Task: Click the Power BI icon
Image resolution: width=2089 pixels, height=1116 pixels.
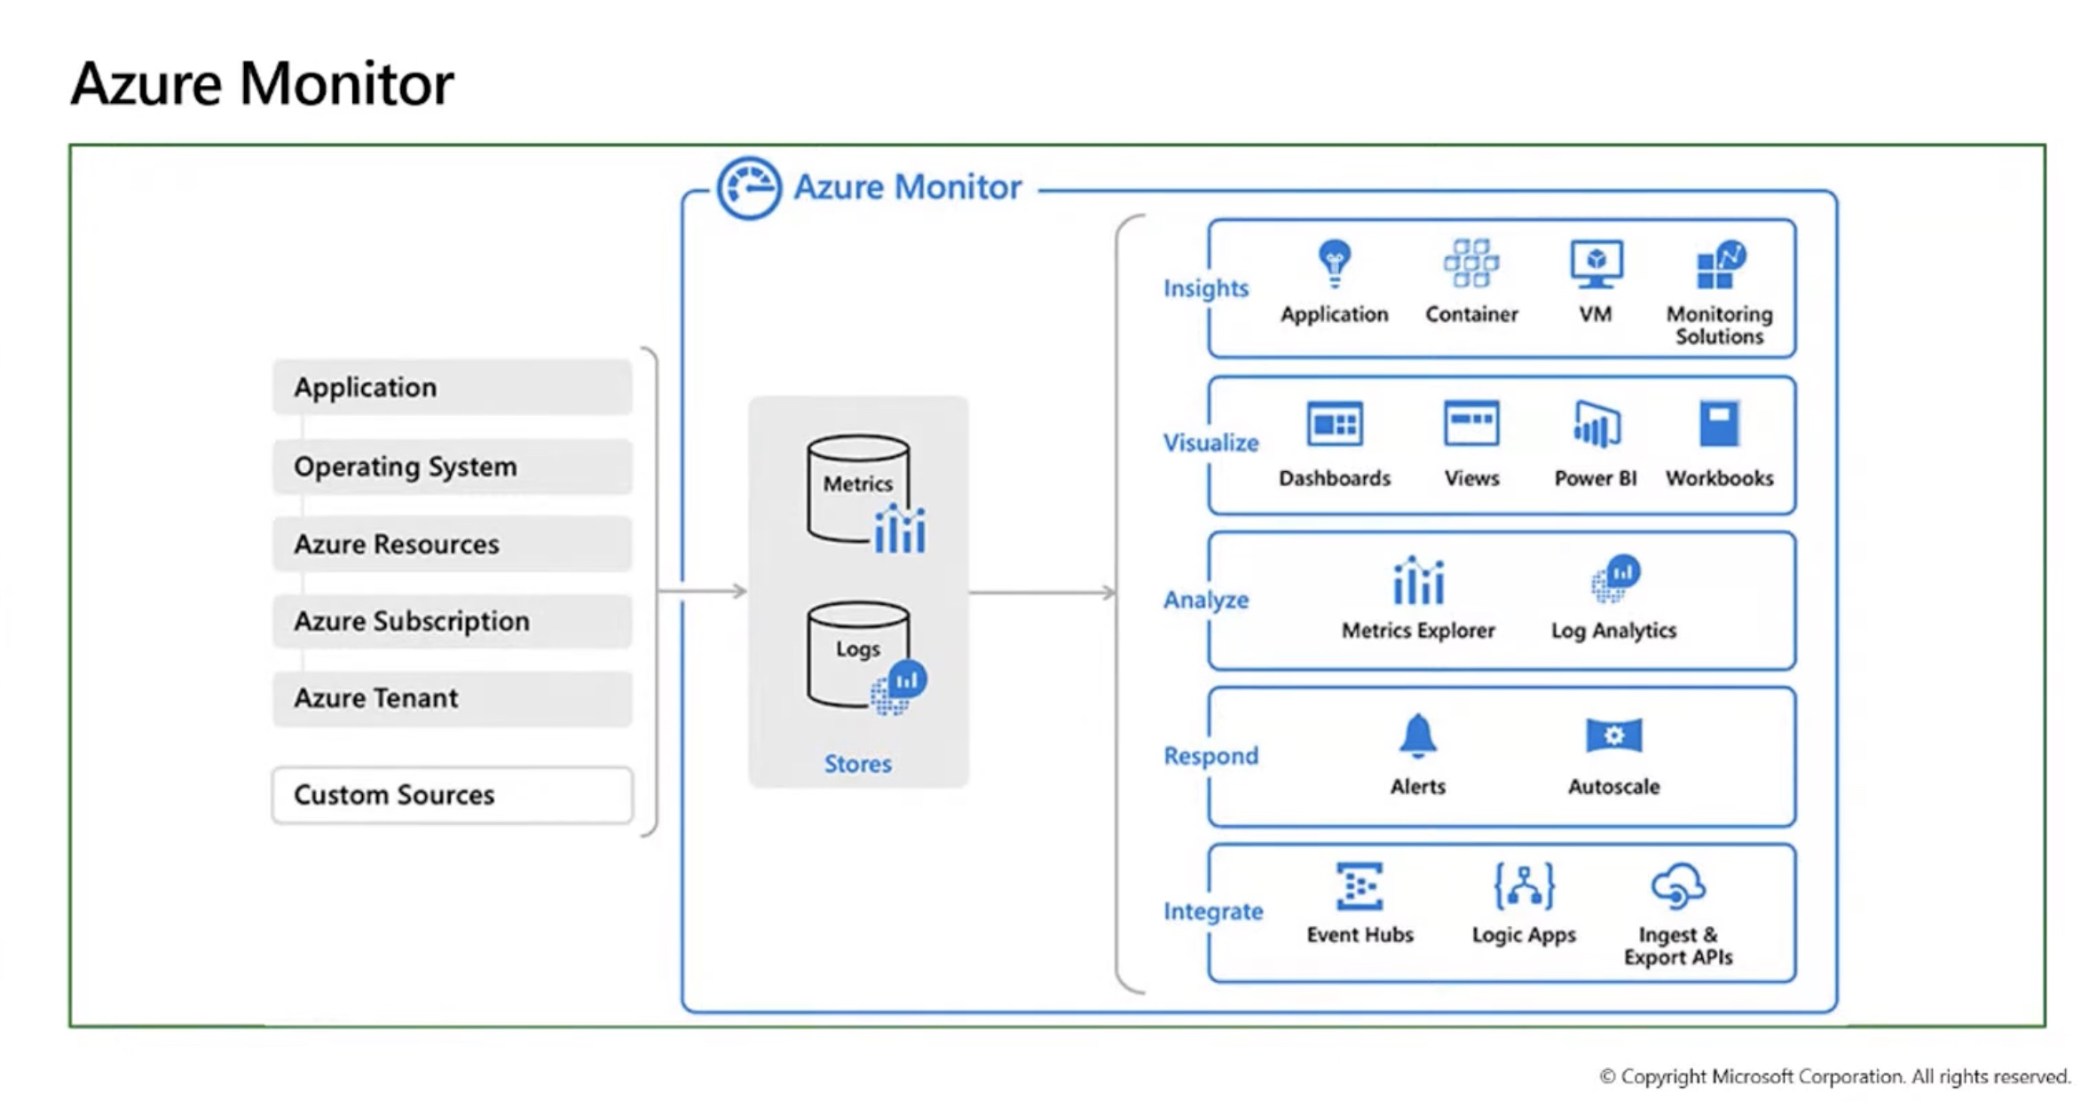Action: pos(1596,424)
